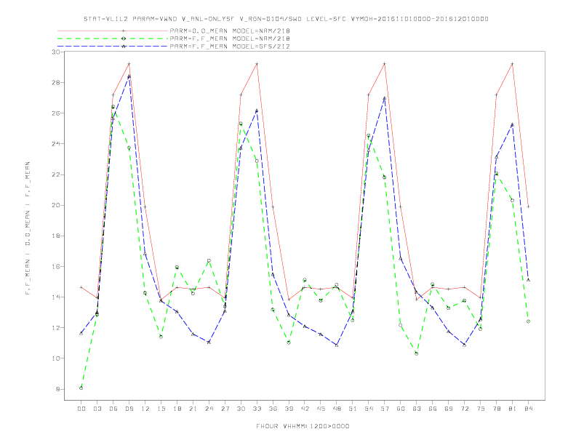Click x-axis tick label 78
This screenshot has height=445, width=576.
coord(496,409)
